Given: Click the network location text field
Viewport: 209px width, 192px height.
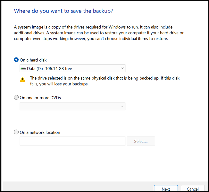Looking at the screenshot, I should [72, 141].
